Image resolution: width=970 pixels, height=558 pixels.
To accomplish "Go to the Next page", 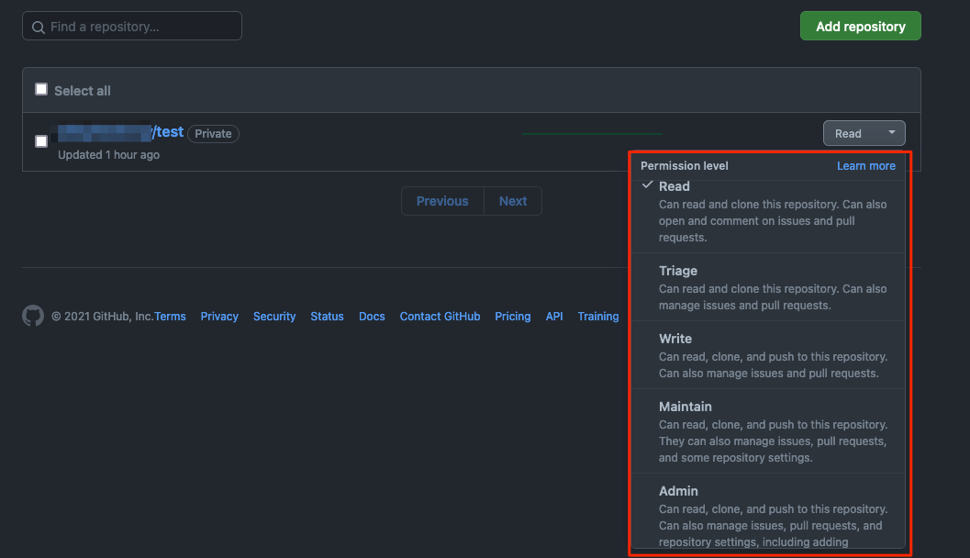I will (513, 201).
